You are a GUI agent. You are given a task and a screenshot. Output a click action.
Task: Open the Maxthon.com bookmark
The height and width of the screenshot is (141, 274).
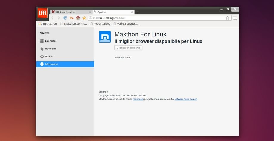point(74,23)
